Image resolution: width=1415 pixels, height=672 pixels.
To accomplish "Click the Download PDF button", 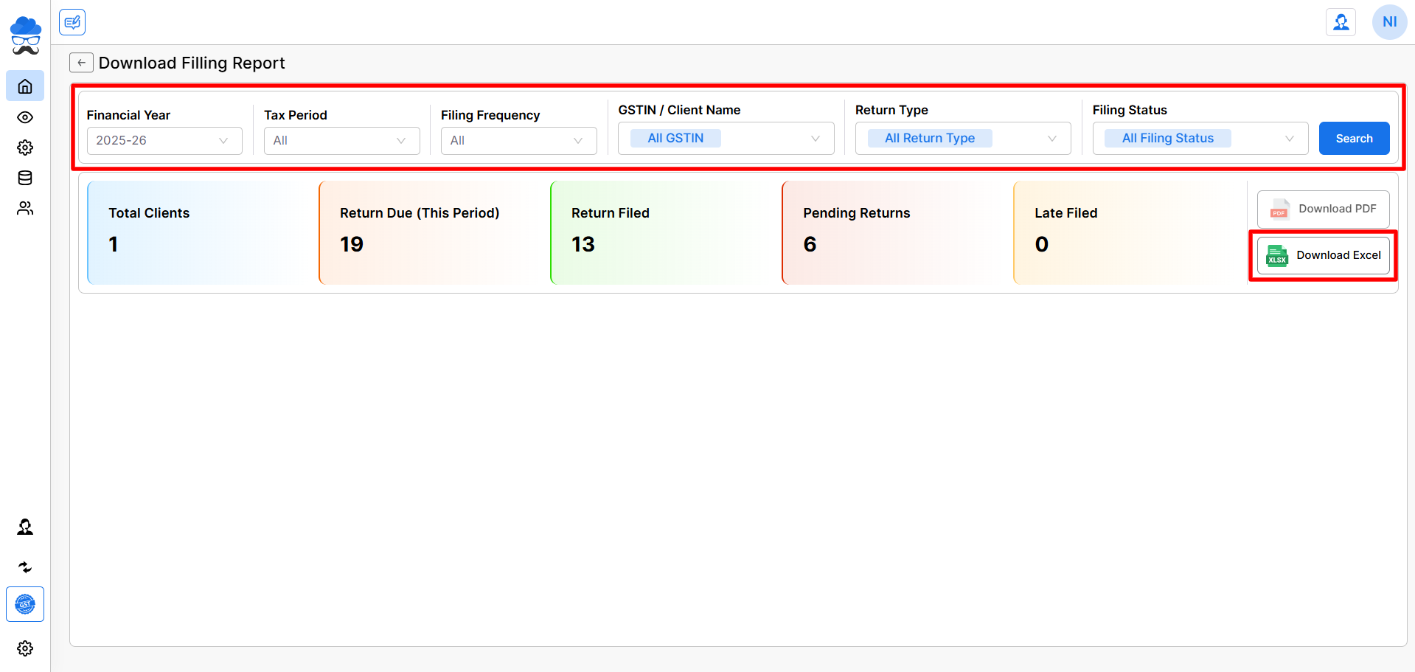I will 1323,209.
